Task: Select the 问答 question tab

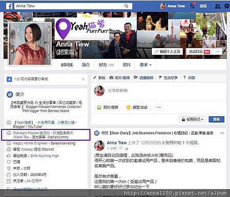Action: [x=189, y=78]
